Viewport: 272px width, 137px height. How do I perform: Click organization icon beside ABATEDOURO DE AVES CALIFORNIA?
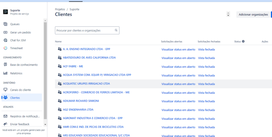tap(60, 57)
